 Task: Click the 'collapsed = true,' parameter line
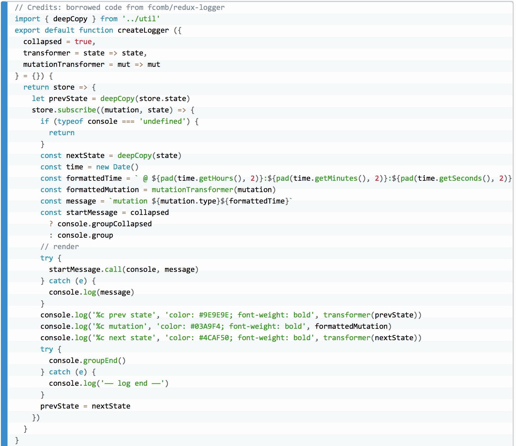(x=59, y=42)
